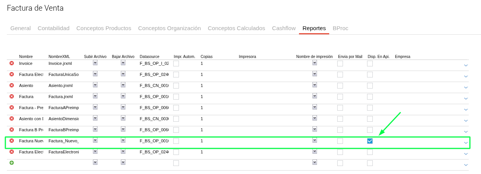481x174 pixels.
Task: Open Subir Archivo menu for Factura_Nuevo row
Action: tap(95, 140)
